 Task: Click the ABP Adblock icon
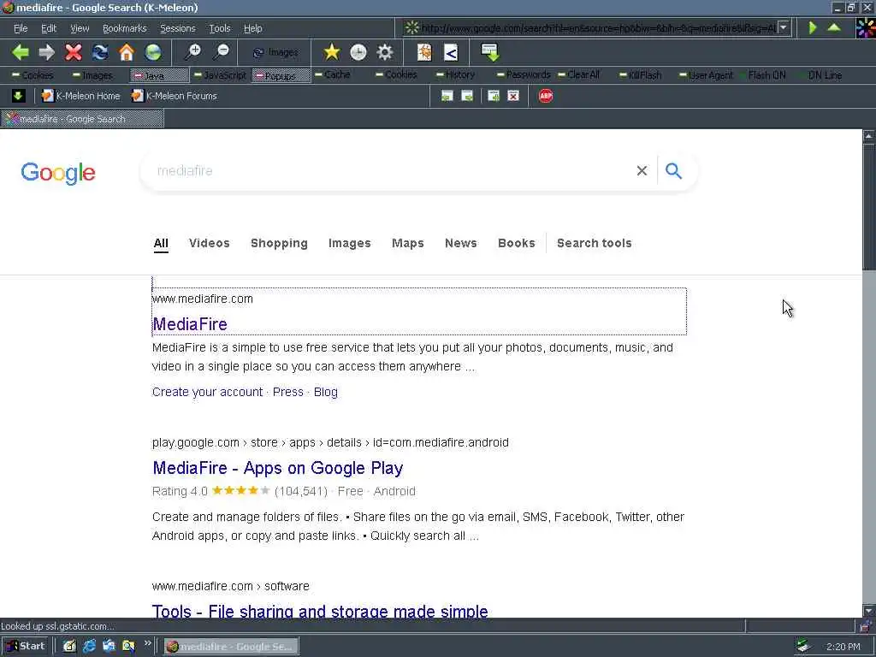(x=546, y=96)
